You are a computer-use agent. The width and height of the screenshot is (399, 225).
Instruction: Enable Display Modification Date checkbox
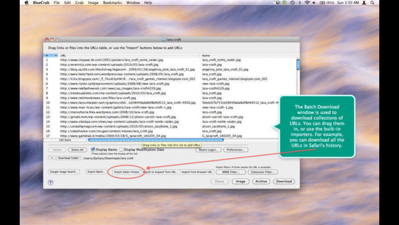click(121, 150)
